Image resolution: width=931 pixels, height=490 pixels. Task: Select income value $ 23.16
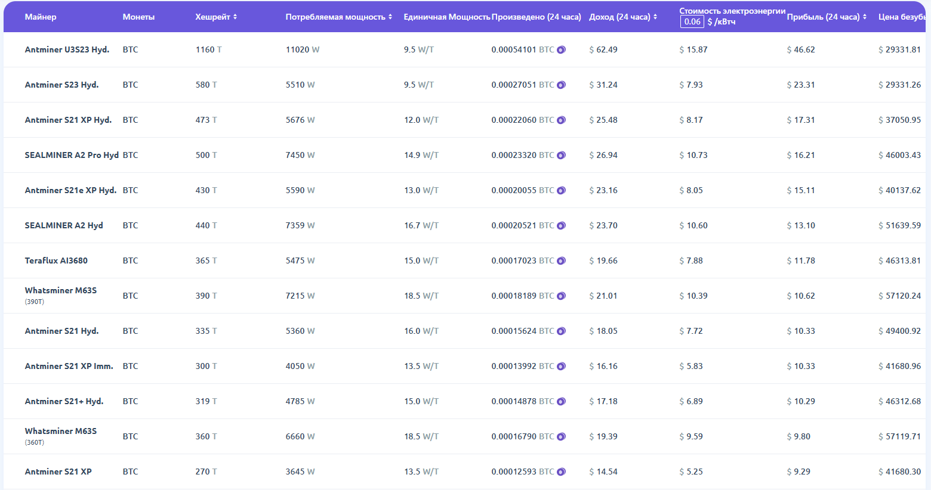(603, 190)
